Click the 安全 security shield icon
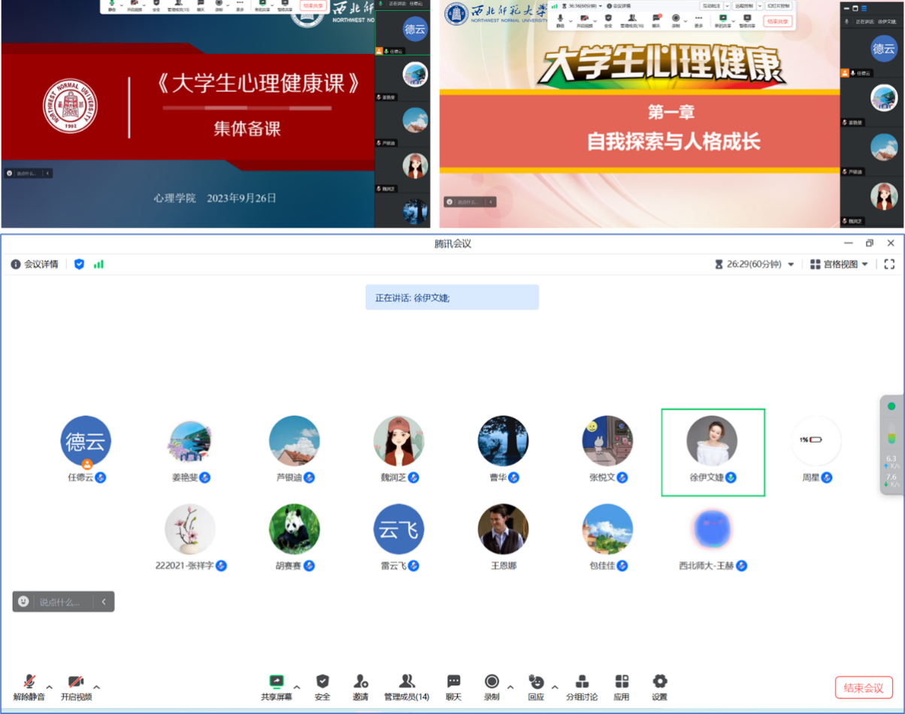This screenshot has width=905, height=714. tap(322, 682)
